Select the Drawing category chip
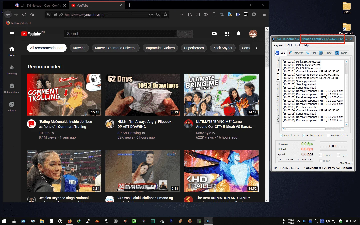Viewport: 360px width, 225px height. (79, 48)
